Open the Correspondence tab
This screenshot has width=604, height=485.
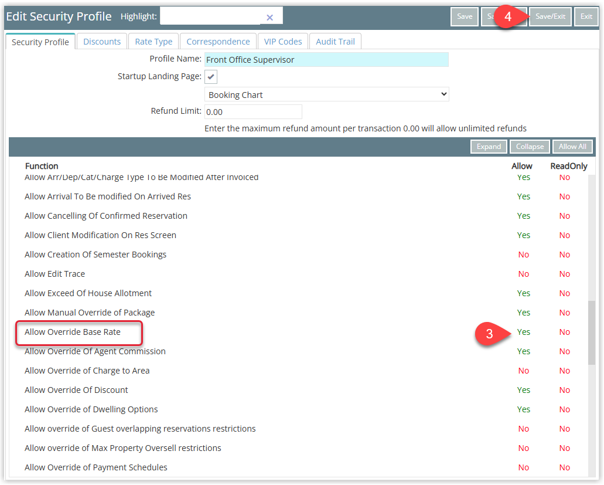pyautogui.click(x=219, y=42)
